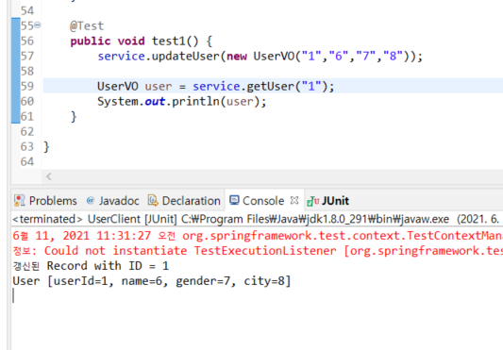Click the 'Record with ID = 1' output line

click(91, 266)
